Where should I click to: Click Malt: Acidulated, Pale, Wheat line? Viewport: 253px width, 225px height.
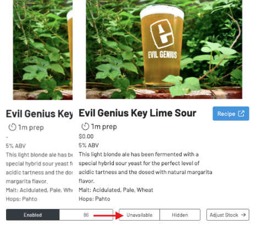coord(116,190)
